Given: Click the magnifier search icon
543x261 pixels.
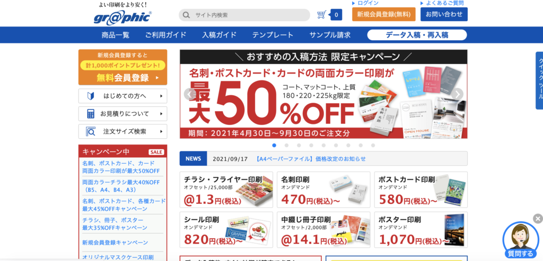Looking at the screenshot, I should (x=186, y=15).
